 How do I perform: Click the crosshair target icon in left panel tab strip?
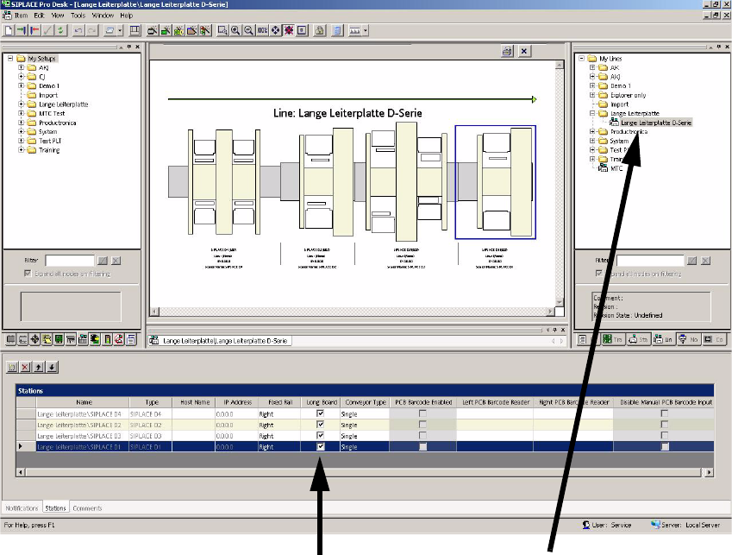pyautogui.click(x=34, y=339)
